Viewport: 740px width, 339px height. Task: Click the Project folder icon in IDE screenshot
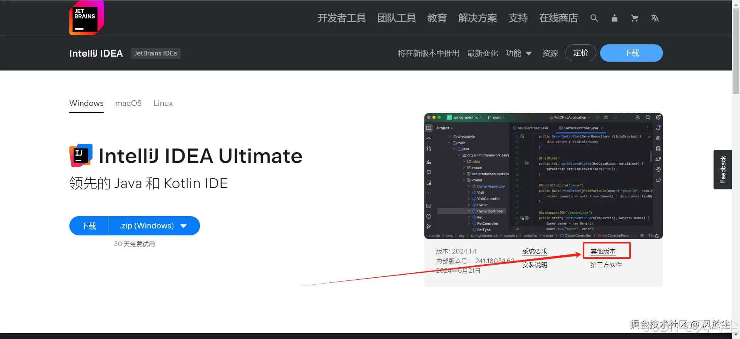pos(429,128)
